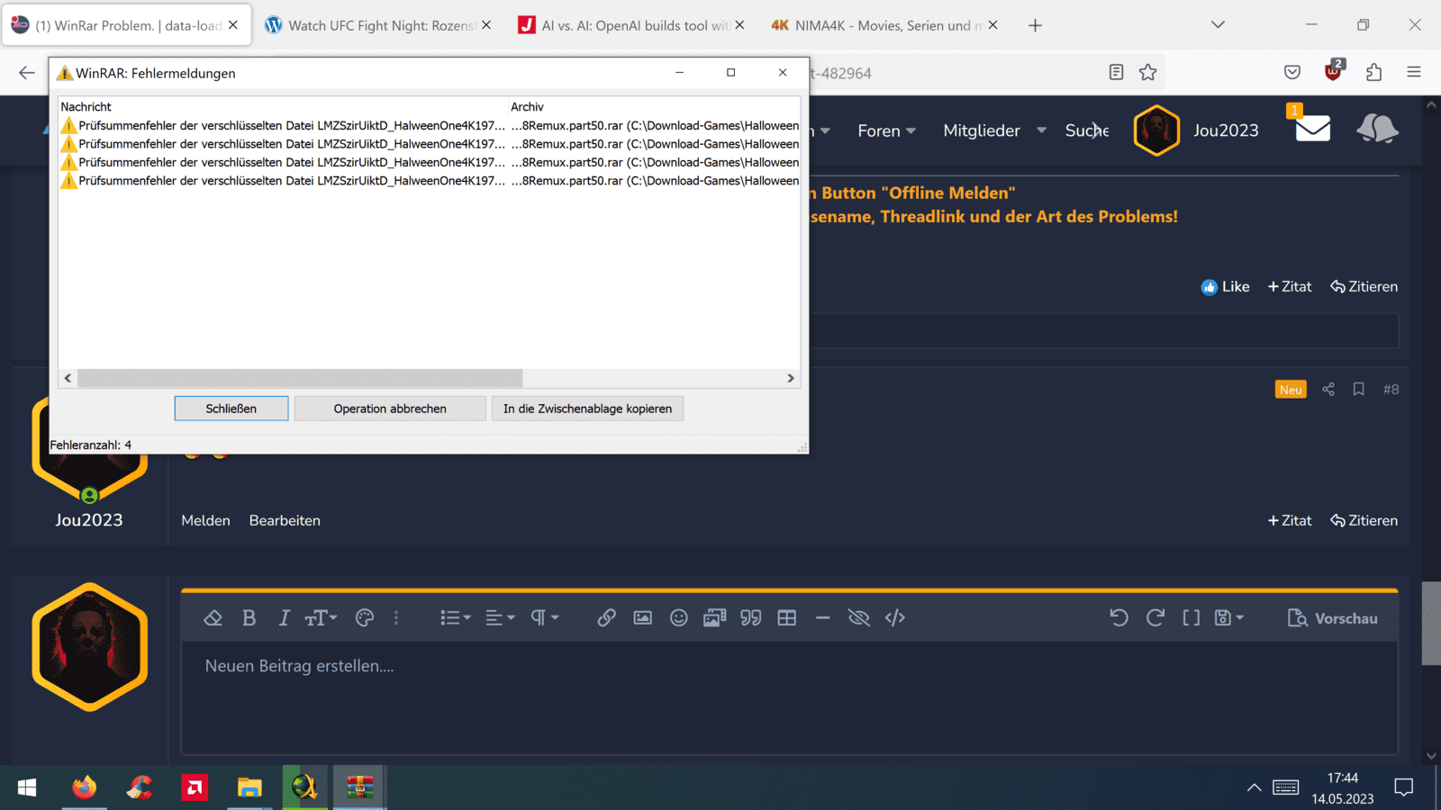Open the Foren menu

click(x=886, y=130)
